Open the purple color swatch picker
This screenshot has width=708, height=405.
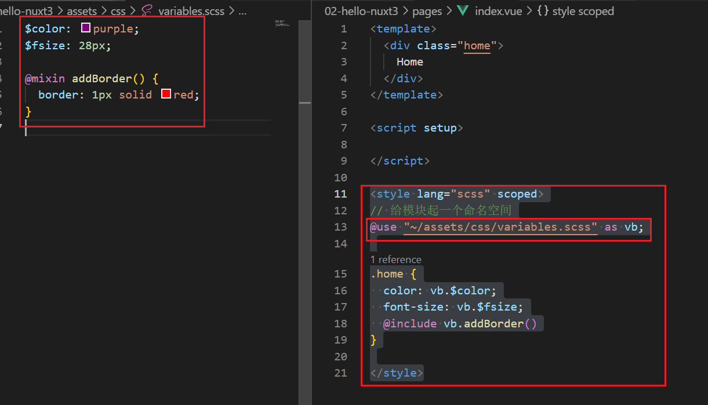click(86, 28)
